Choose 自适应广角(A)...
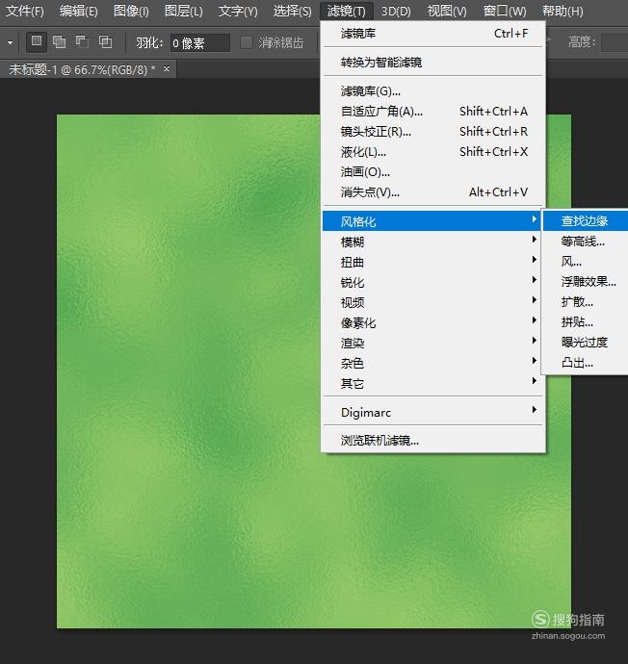 tap(432, 112)
